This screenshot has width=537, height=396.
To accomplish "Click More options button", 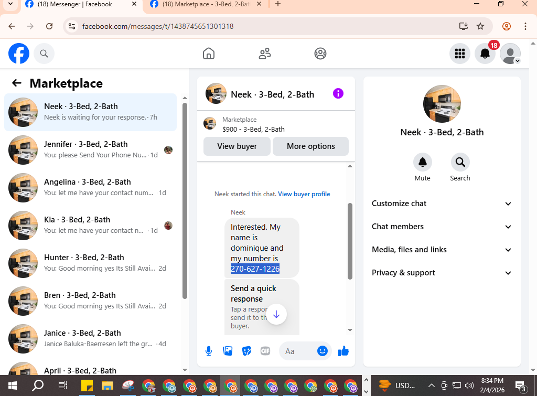I will pos(310,146).
